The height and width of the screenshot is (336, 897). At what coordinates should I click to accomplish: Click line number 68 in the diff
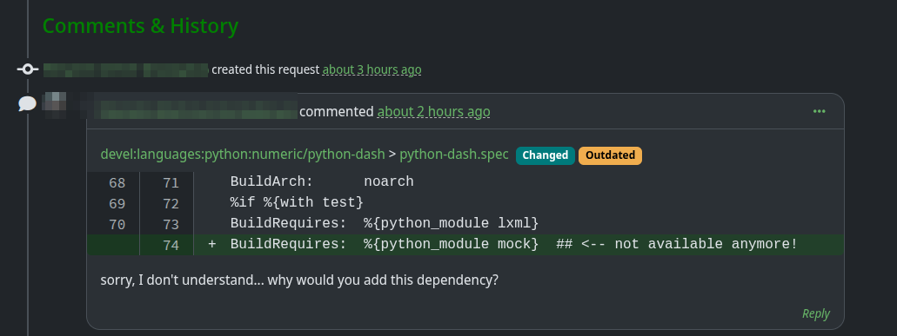tap(117, 182)
